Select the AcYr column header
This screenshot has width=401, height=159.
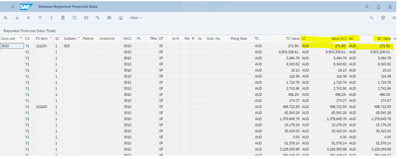tap(173, 38)
